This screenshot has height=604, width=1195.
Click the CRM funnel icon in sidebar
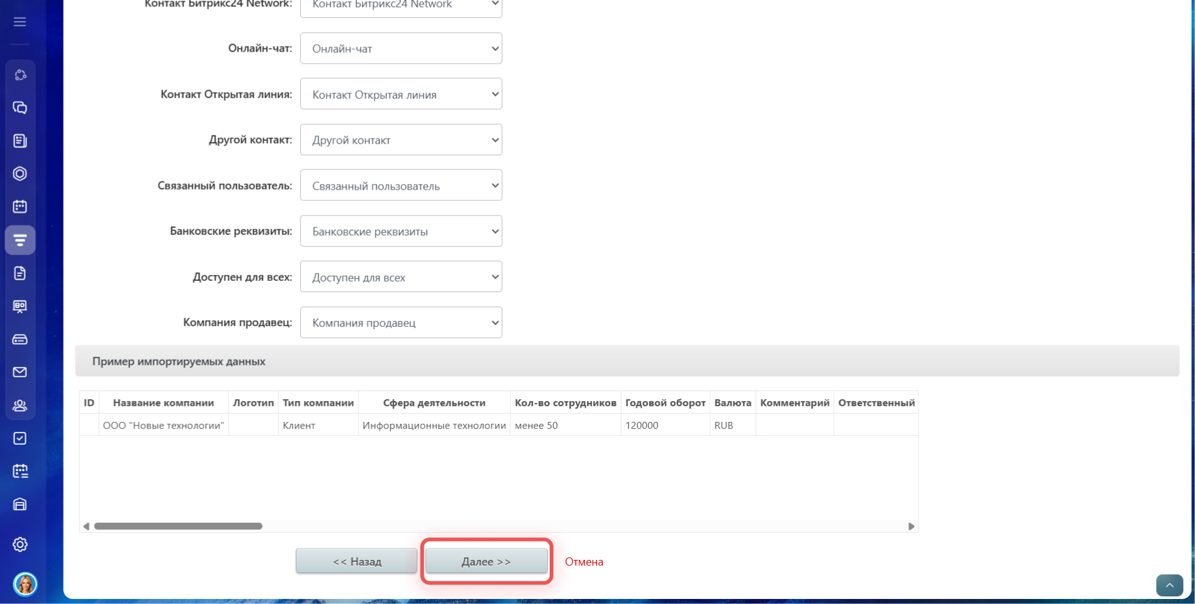coord(20,240)
